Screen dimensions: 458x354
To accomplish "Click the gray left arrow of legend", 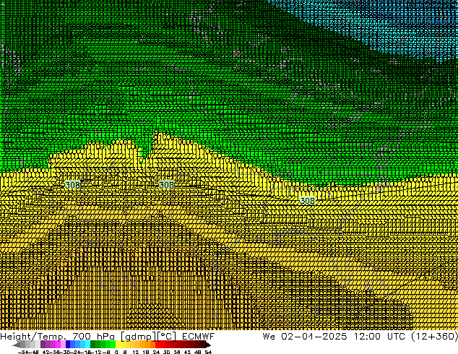I will (x=17, y=345).
